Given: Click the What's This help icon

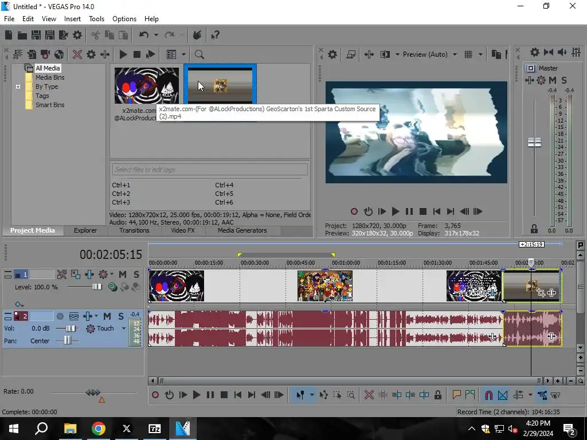Looking at the screenshot, I should [216, 35].
